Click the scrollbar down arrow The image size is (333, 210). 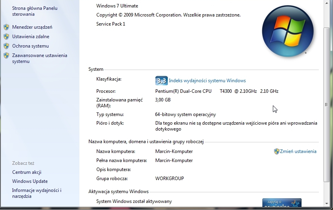point(327,203)
